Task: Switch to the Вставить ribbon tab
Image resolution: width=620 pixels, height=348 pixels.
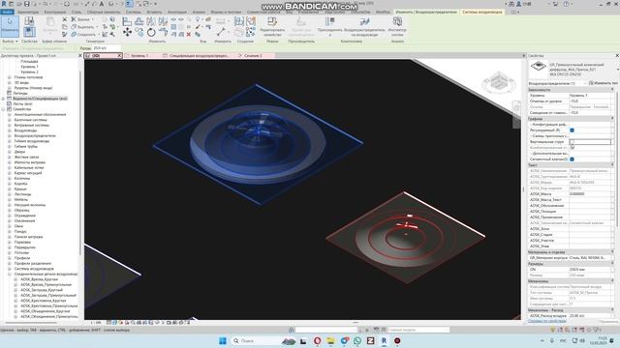Action: pos(154,13)
